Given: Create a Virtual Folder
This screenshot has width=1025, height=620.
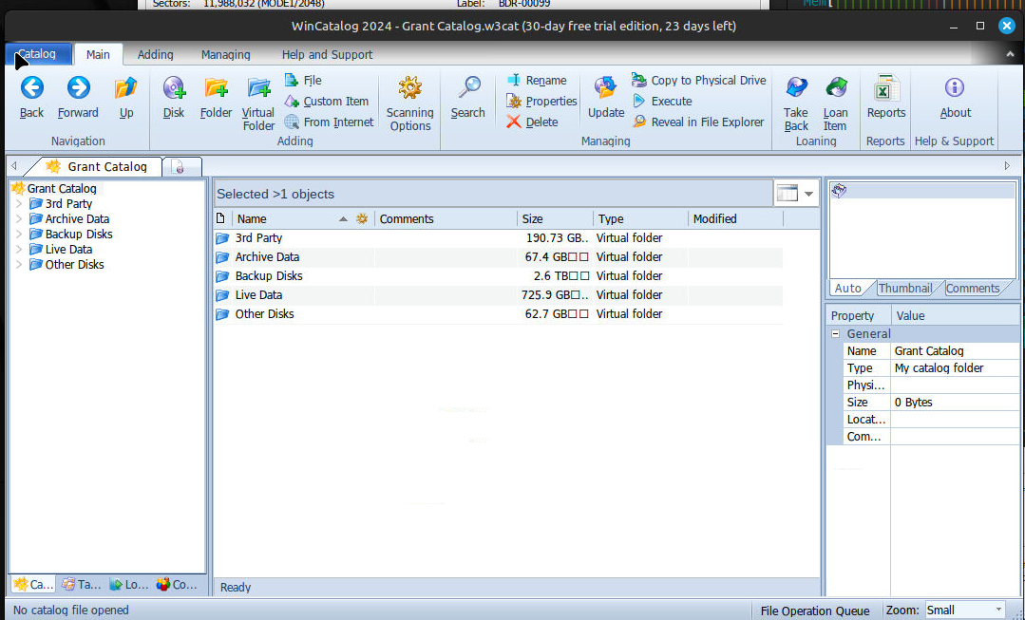Looking at the screenshot, I should point(258,103).
